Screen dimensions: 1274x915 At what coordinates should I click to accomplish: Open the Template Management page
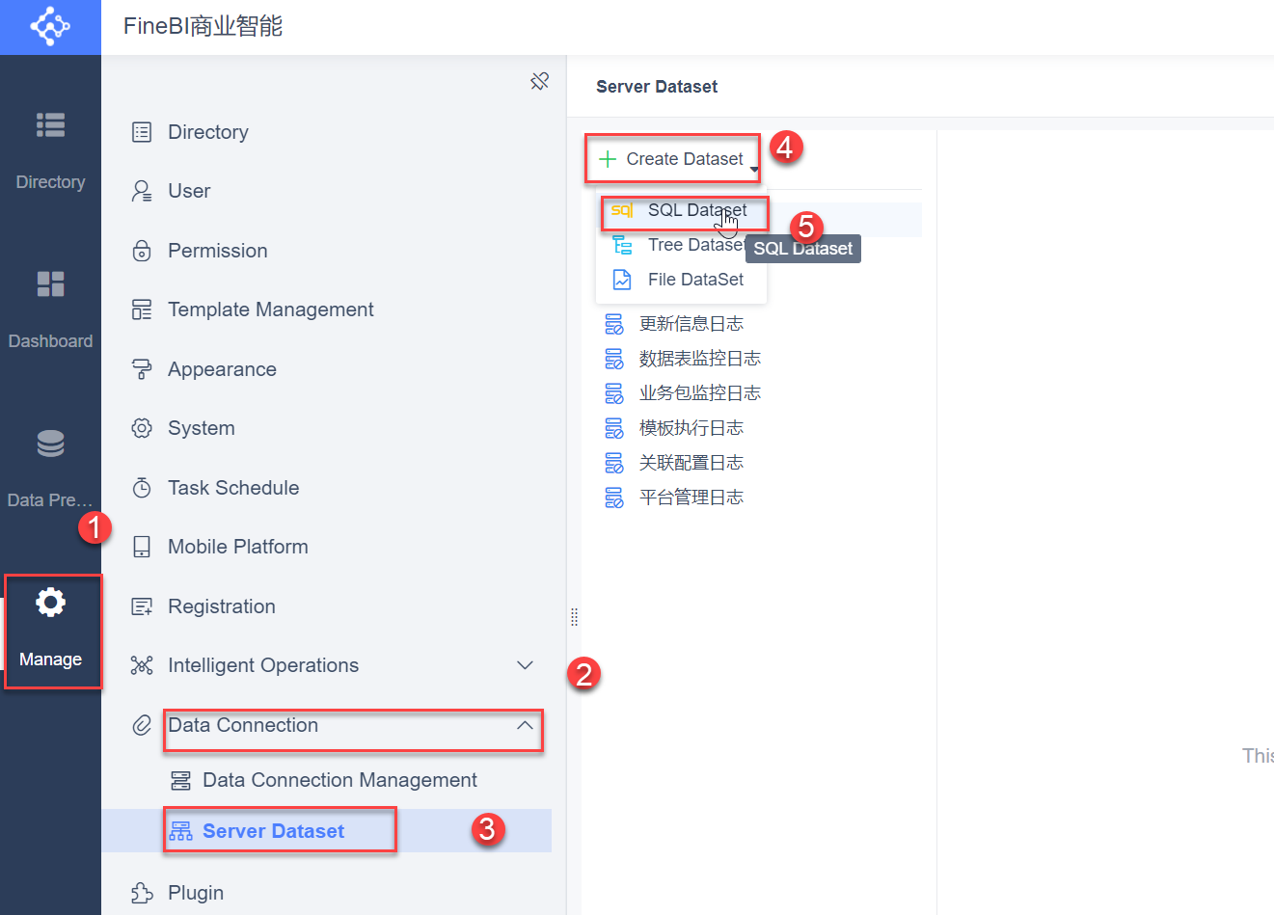270,309
